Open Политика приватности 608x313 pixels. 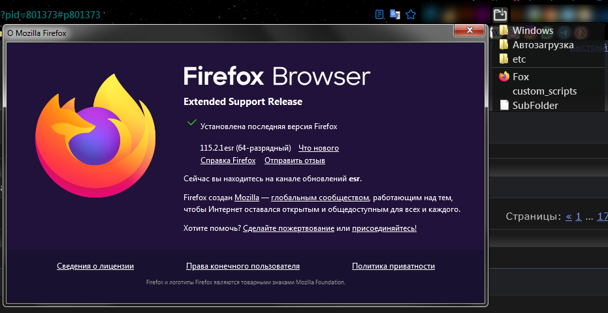(393, 266)
